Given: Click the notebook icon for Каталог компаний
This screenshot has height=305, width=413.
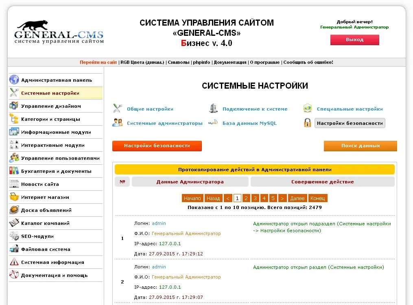Looking at the screenshot, I should tap(14, 222).
